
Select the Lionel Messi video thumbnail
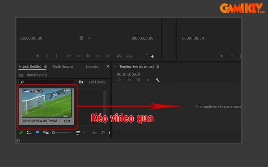point(47,103)
